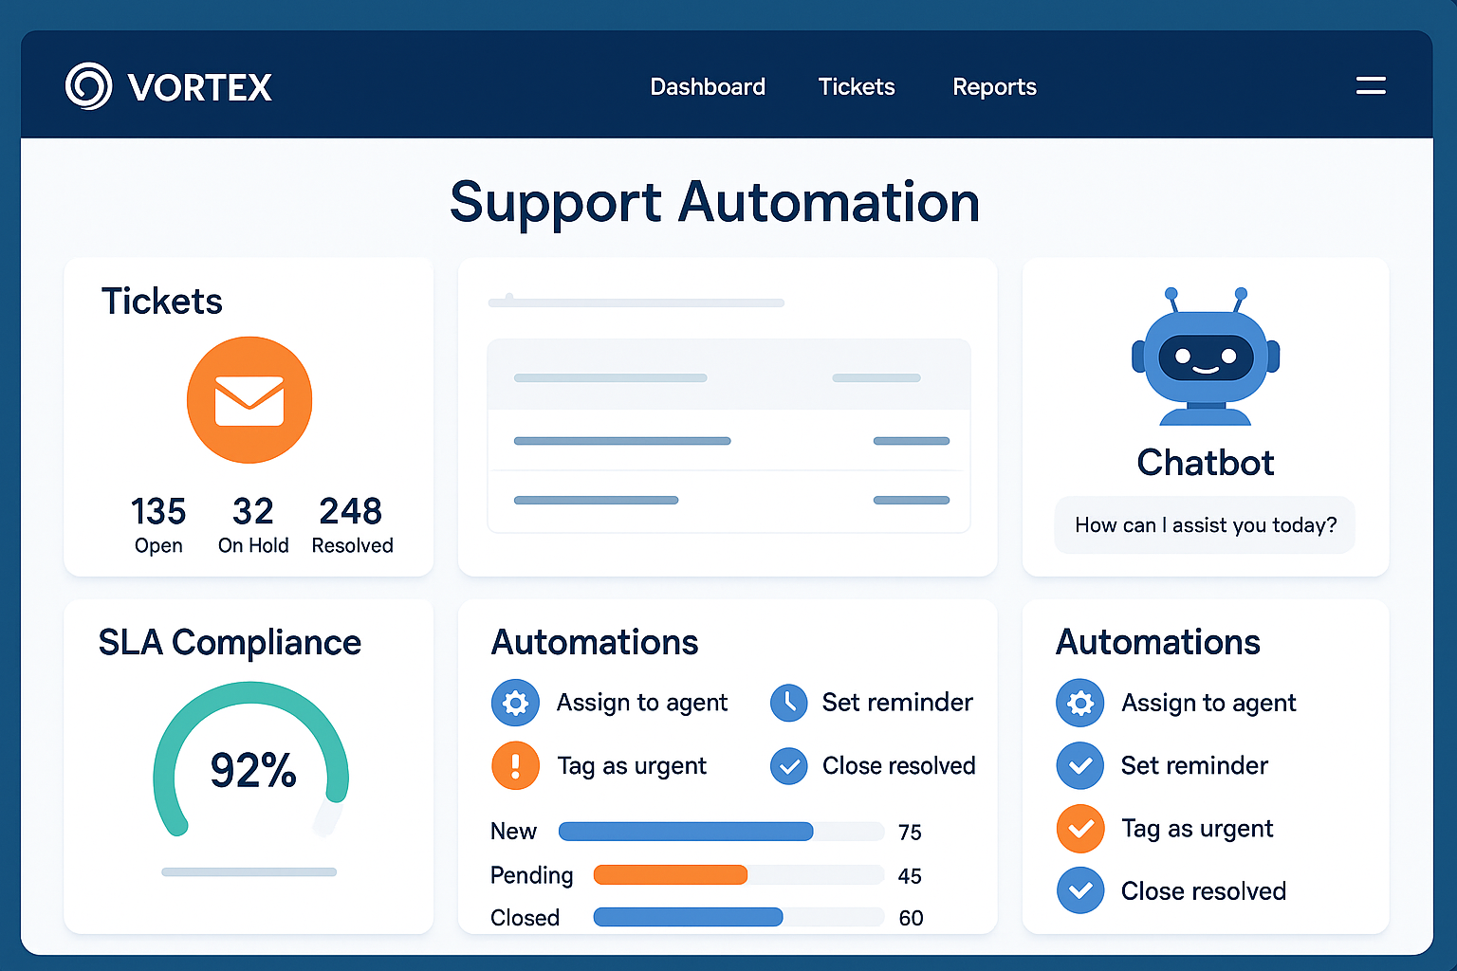Open the hamburger menu

coord(1371,85)
